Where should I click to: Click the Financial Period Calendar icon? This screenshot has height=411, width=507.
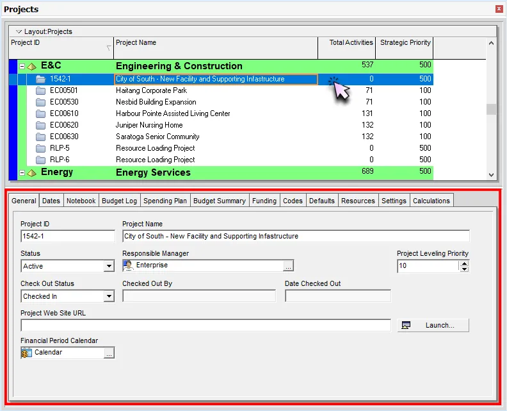26,352
